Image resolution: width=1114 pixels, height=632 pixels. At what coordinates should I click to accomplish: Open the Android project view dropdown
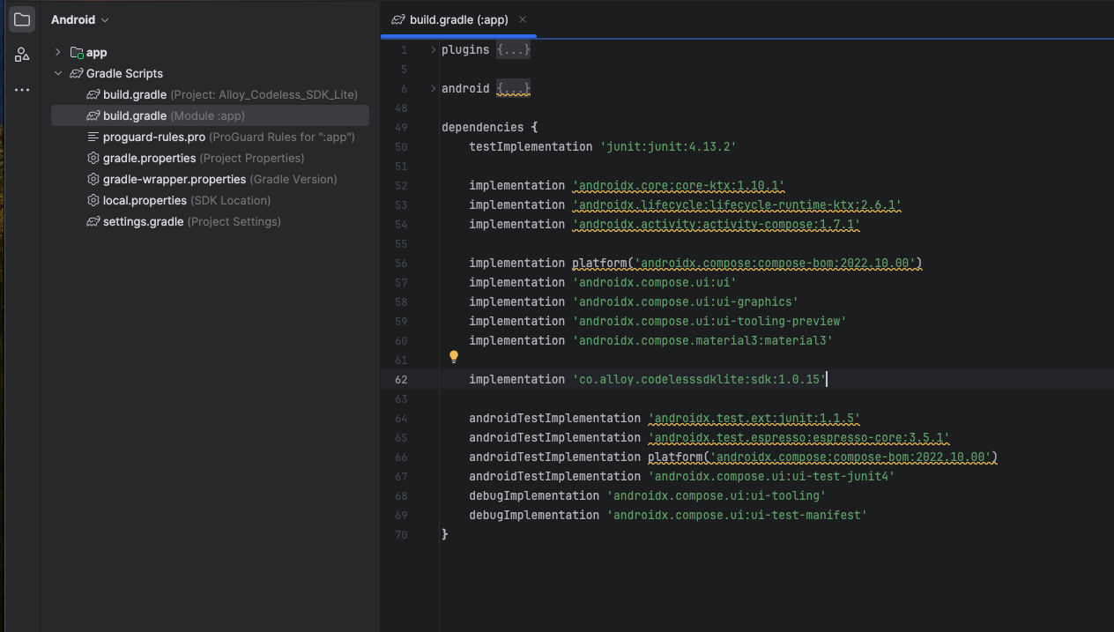point(80,19)
